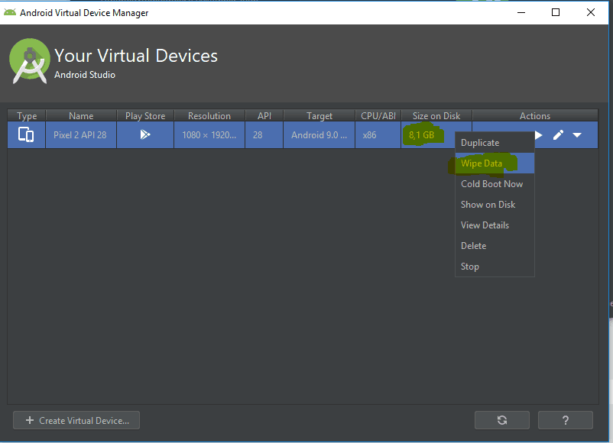
Task: Click the Play Store icon in row
Action: 145,134
